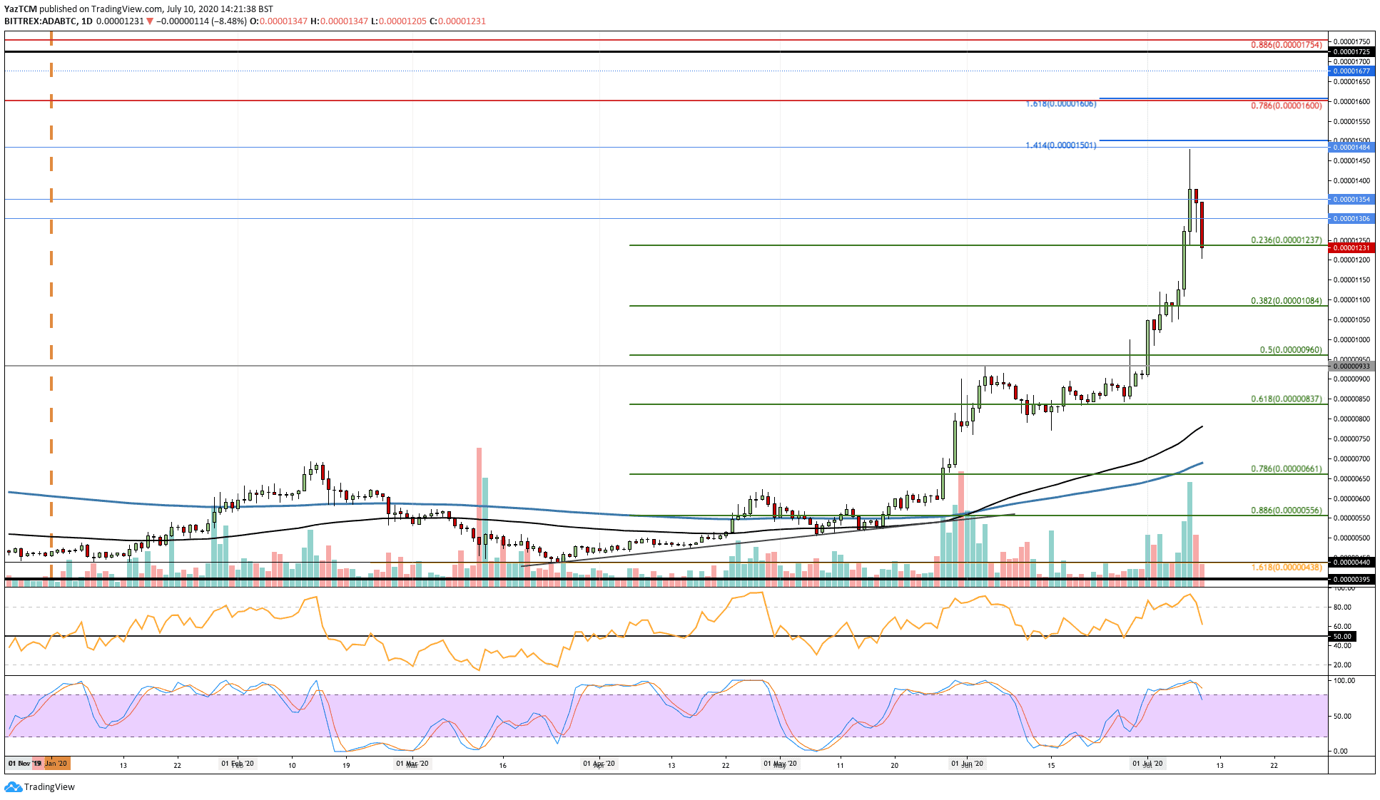Click the 01 Feb '20 date label

point(238,764)
